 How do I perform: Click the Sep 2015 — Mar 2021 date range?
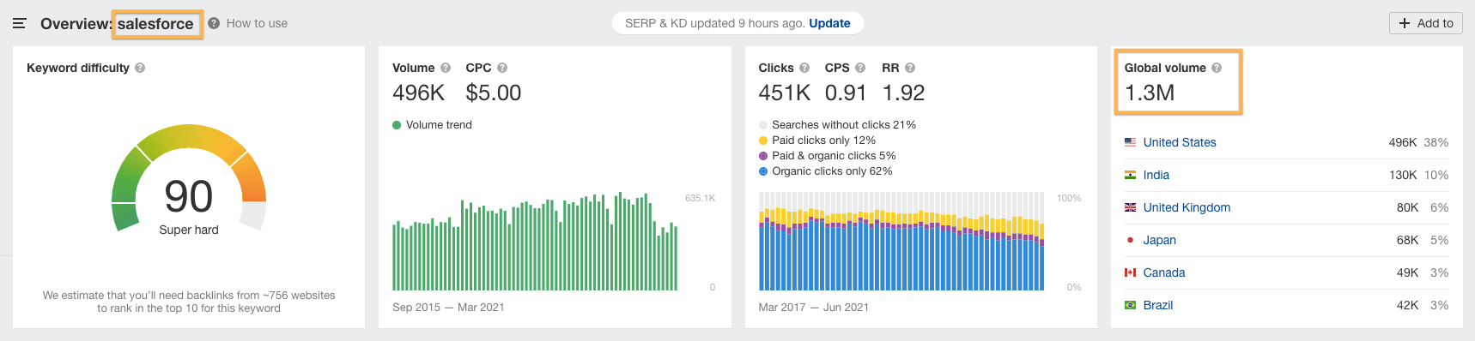tap(448, 307)
